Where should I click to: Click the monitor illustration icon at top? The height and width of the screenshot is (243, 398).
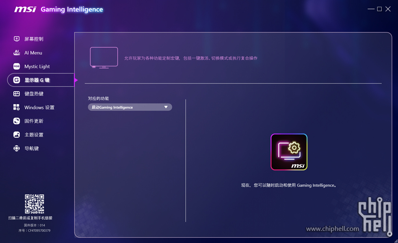coord(104,58)
